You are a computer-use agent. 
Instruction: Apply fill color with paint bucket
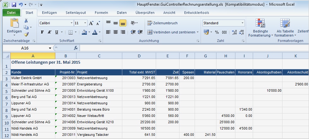pyautogui.click(x=84, y=32)
